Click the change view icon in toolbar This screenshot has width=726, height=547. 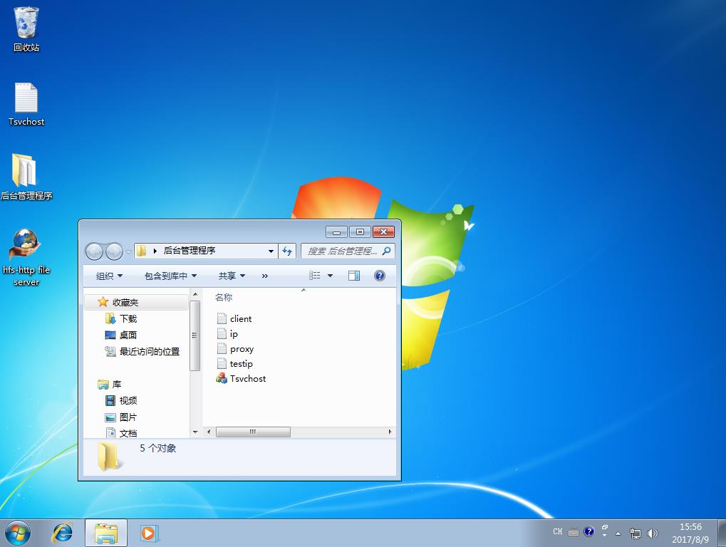[315, 276]
